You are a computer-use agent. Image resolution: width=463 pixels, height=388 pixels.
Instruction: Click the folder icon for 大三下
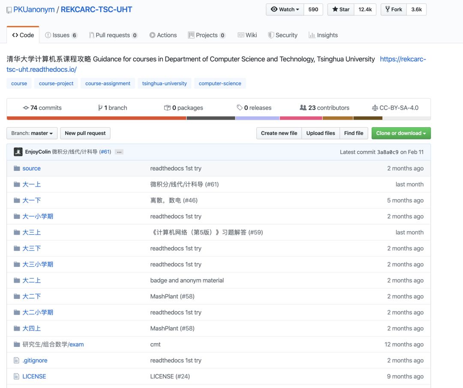point(17,248)
